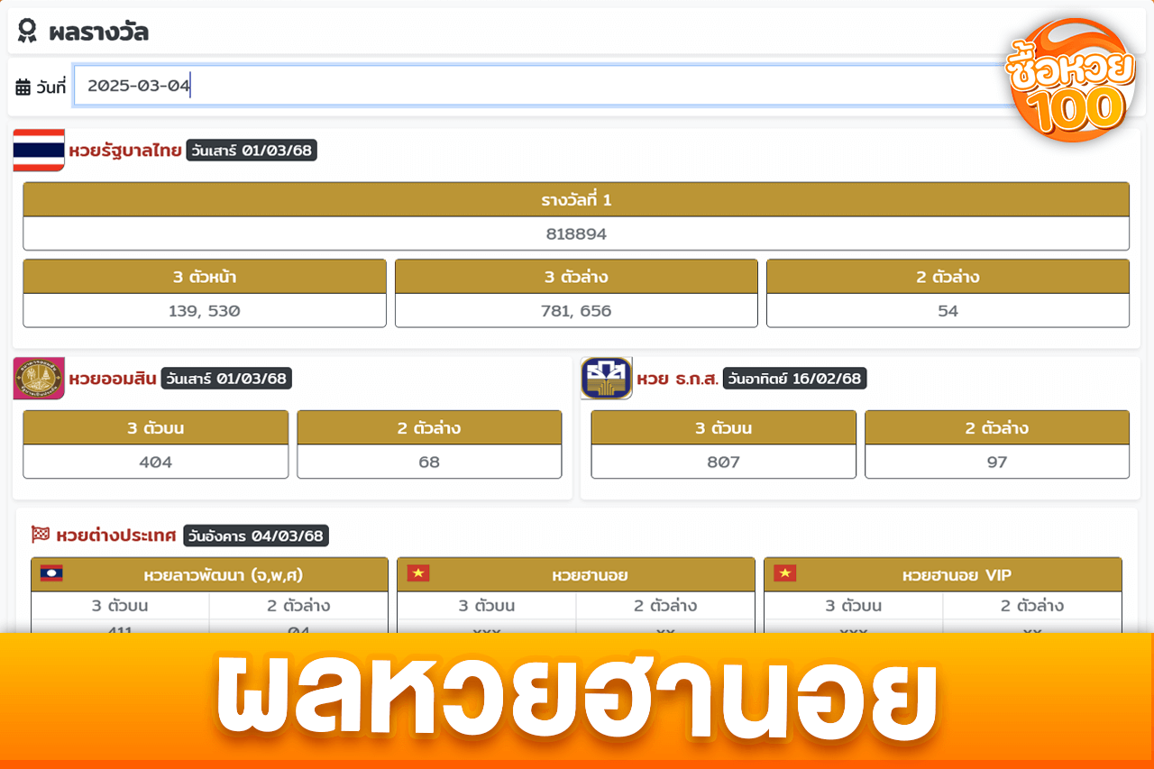Select the value 54
Image resolution: width=1154 pixels, height=769 pixels.
click(948, 310)
